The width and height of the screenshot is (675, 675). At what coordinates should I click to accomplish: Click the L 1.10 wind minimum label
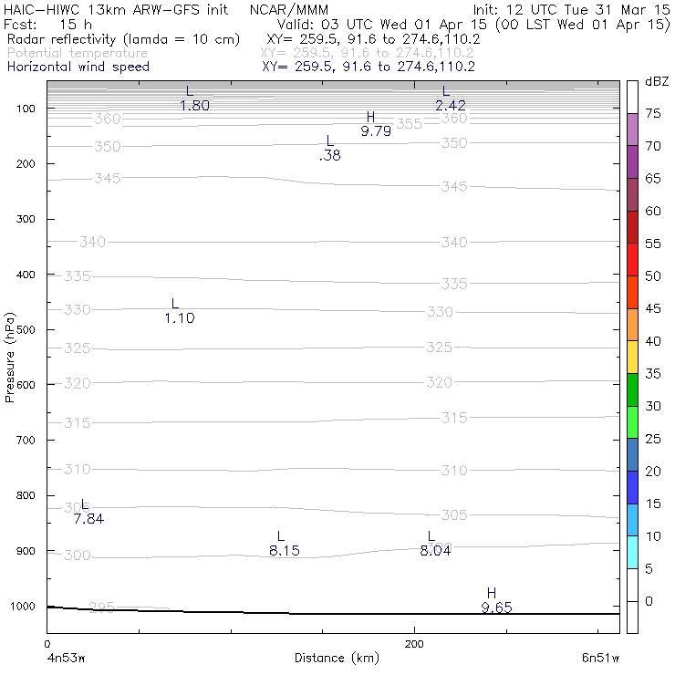point(180,311)
